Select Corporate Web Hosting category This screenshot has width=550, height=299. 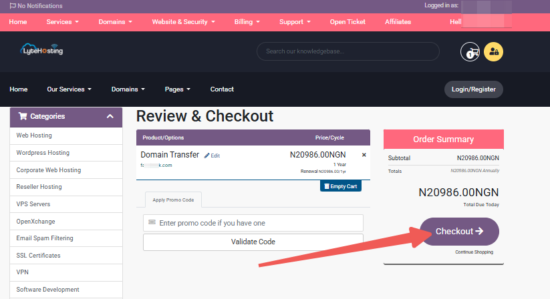pyautogui.click(x=66, y=170)
